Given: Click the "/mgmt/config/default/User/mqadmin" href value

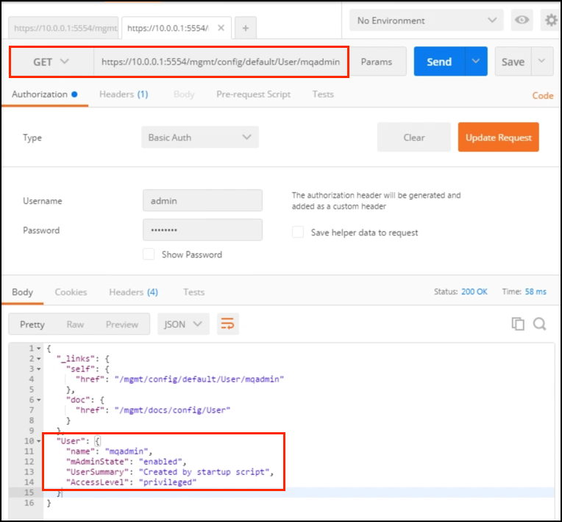Looking at the screenshot, I should [x=199, y=379].
